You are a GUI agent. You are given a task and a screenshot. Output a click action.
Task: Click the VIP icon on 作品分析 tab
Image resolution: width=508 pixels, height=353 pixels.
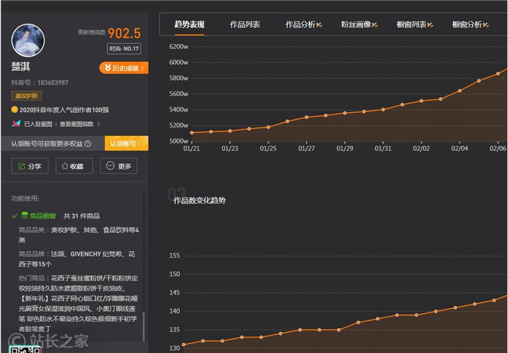[x=319, y=25]
